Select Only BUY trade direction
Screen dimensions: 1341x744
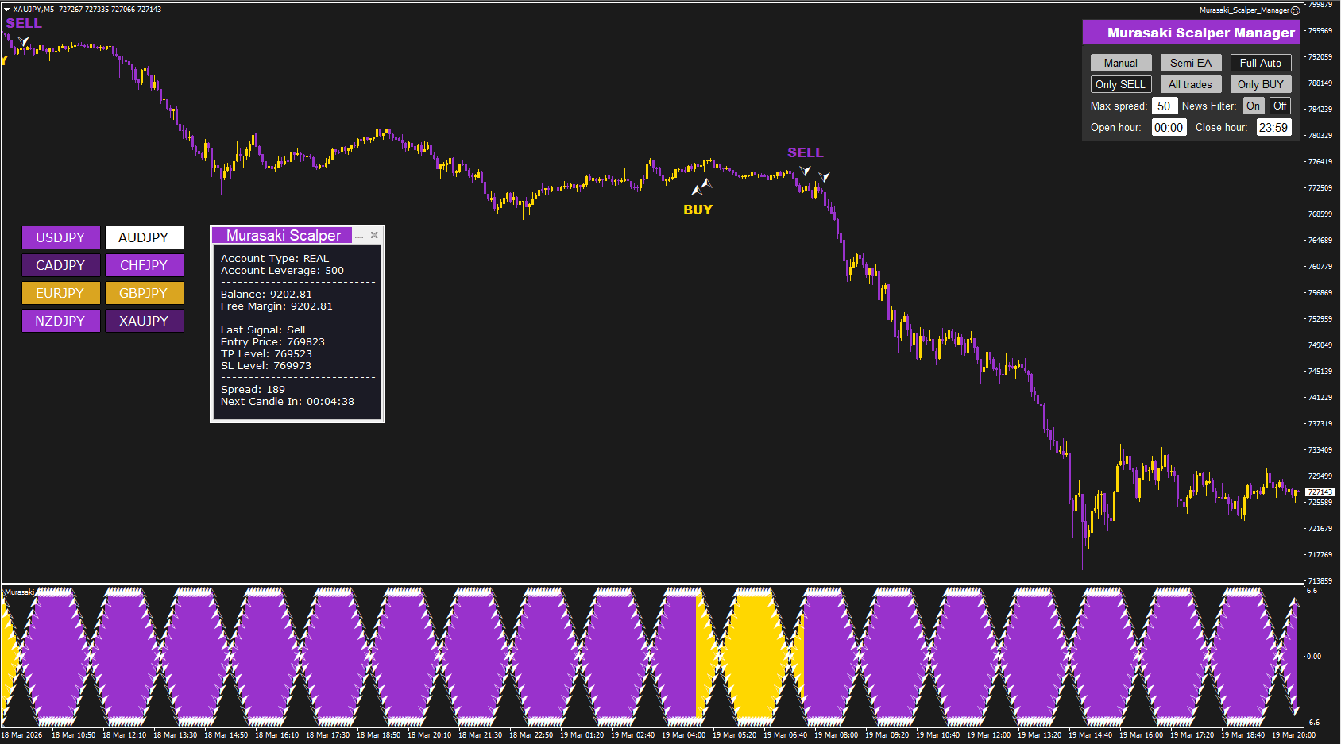(x=1260, y=84)
